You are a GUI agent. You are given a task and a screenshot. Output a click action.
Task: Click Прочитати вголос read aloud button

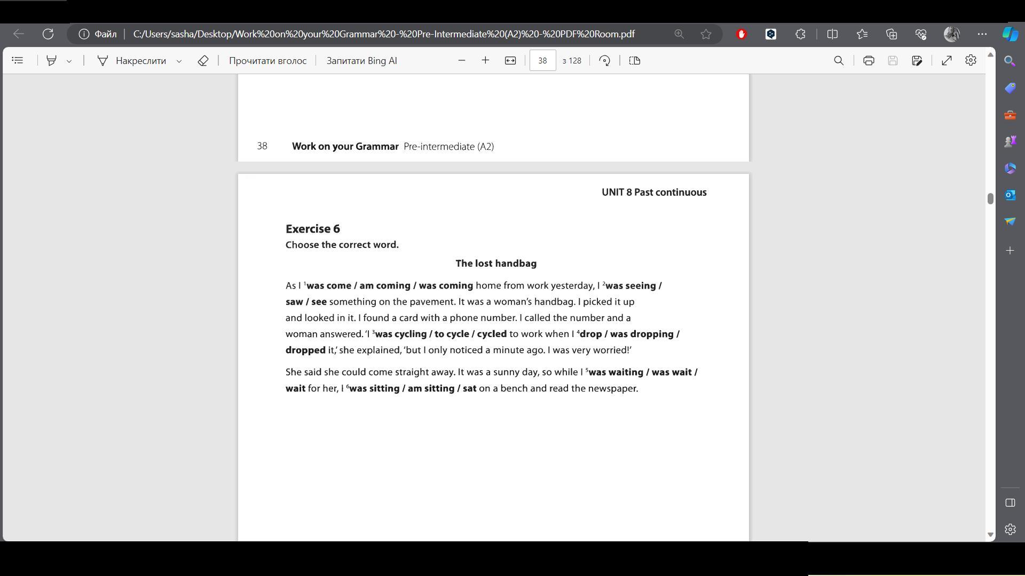tap(267, 61)
